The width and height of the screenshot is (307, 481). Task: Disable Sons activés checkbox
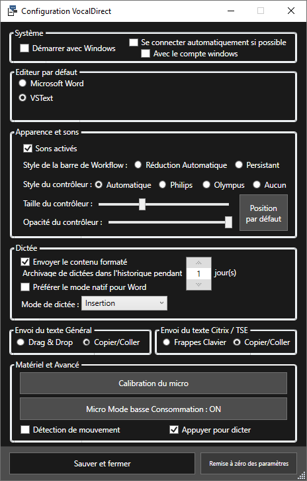28,149
